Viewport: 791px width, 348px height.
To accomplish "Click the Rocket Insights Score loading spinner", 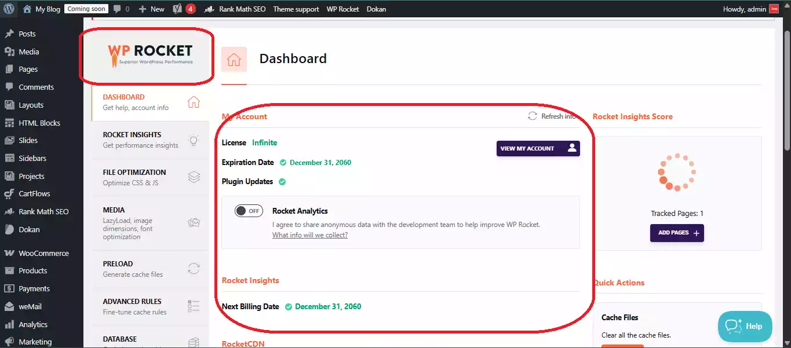I will tap(677, 172).
